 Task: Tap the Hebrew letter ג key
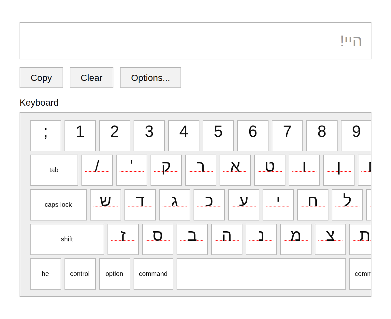pyautogui.click(x=175, y=205)
